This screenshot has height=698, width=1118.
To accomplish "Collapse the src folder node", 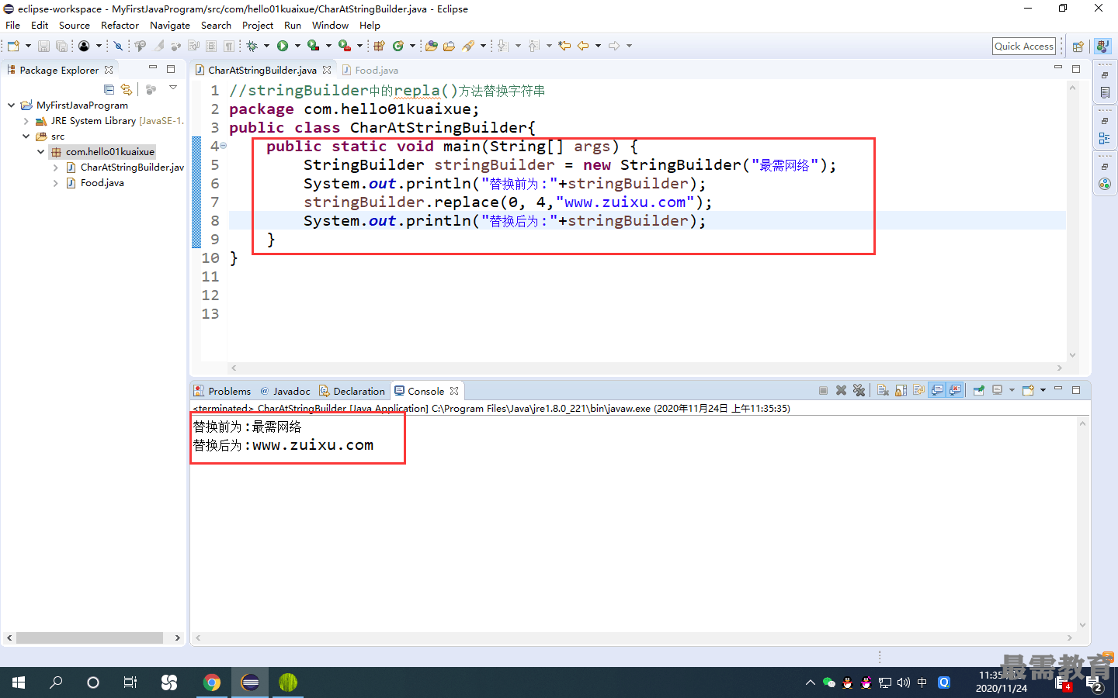I will [x=26, y=136].
